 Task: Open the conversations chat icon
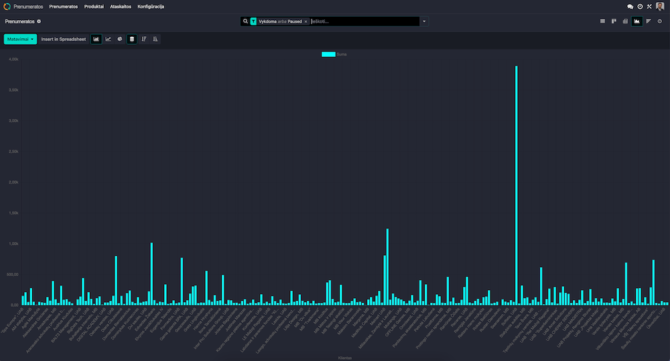click(x=630, y=6)
